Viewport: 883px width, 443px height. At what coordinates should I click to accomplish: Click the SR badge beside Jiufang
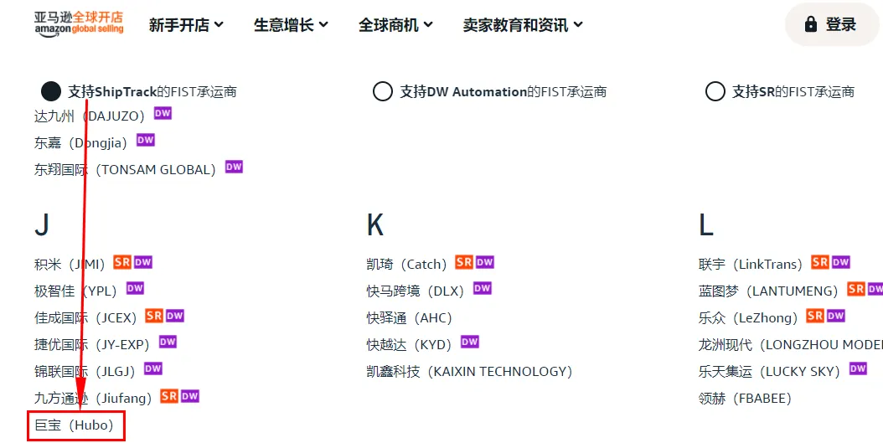coord(169,396)
